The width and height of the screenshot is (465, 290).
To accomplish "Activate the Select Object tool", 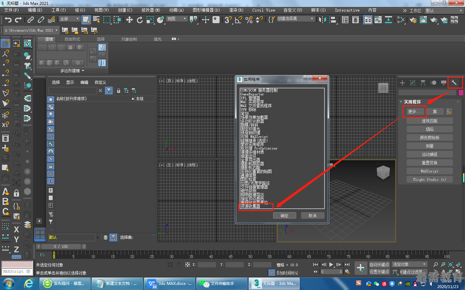I will pos(86,20).
